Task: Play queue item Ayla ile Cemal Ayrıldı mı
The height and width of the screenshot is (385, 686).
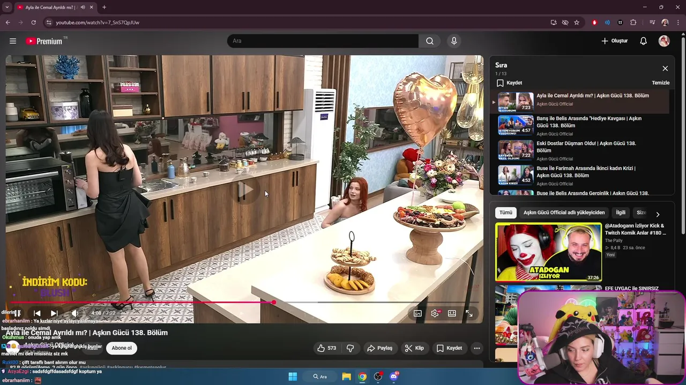Action: 581,102
